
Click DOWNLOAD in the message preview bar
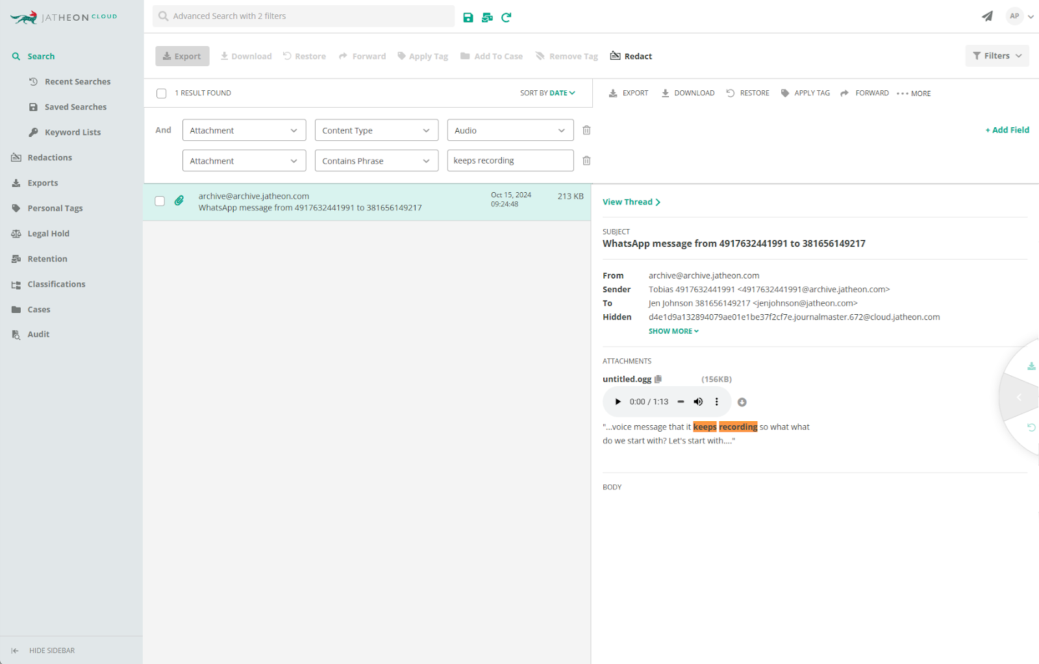(x=688, y=93)
